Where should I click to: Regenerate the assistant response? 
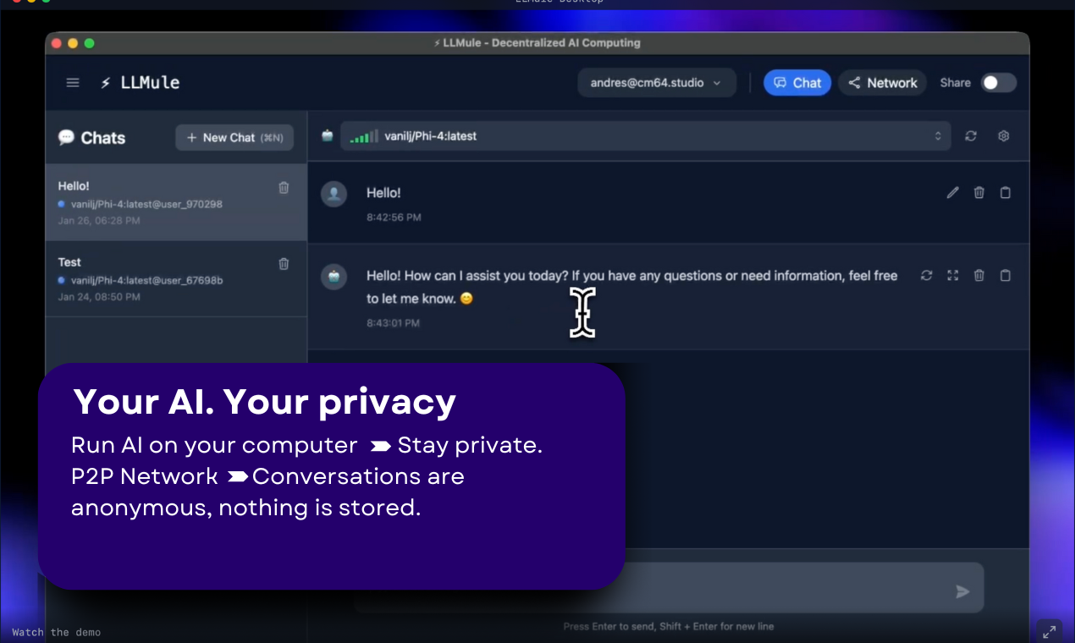click(x=926, y=275)
